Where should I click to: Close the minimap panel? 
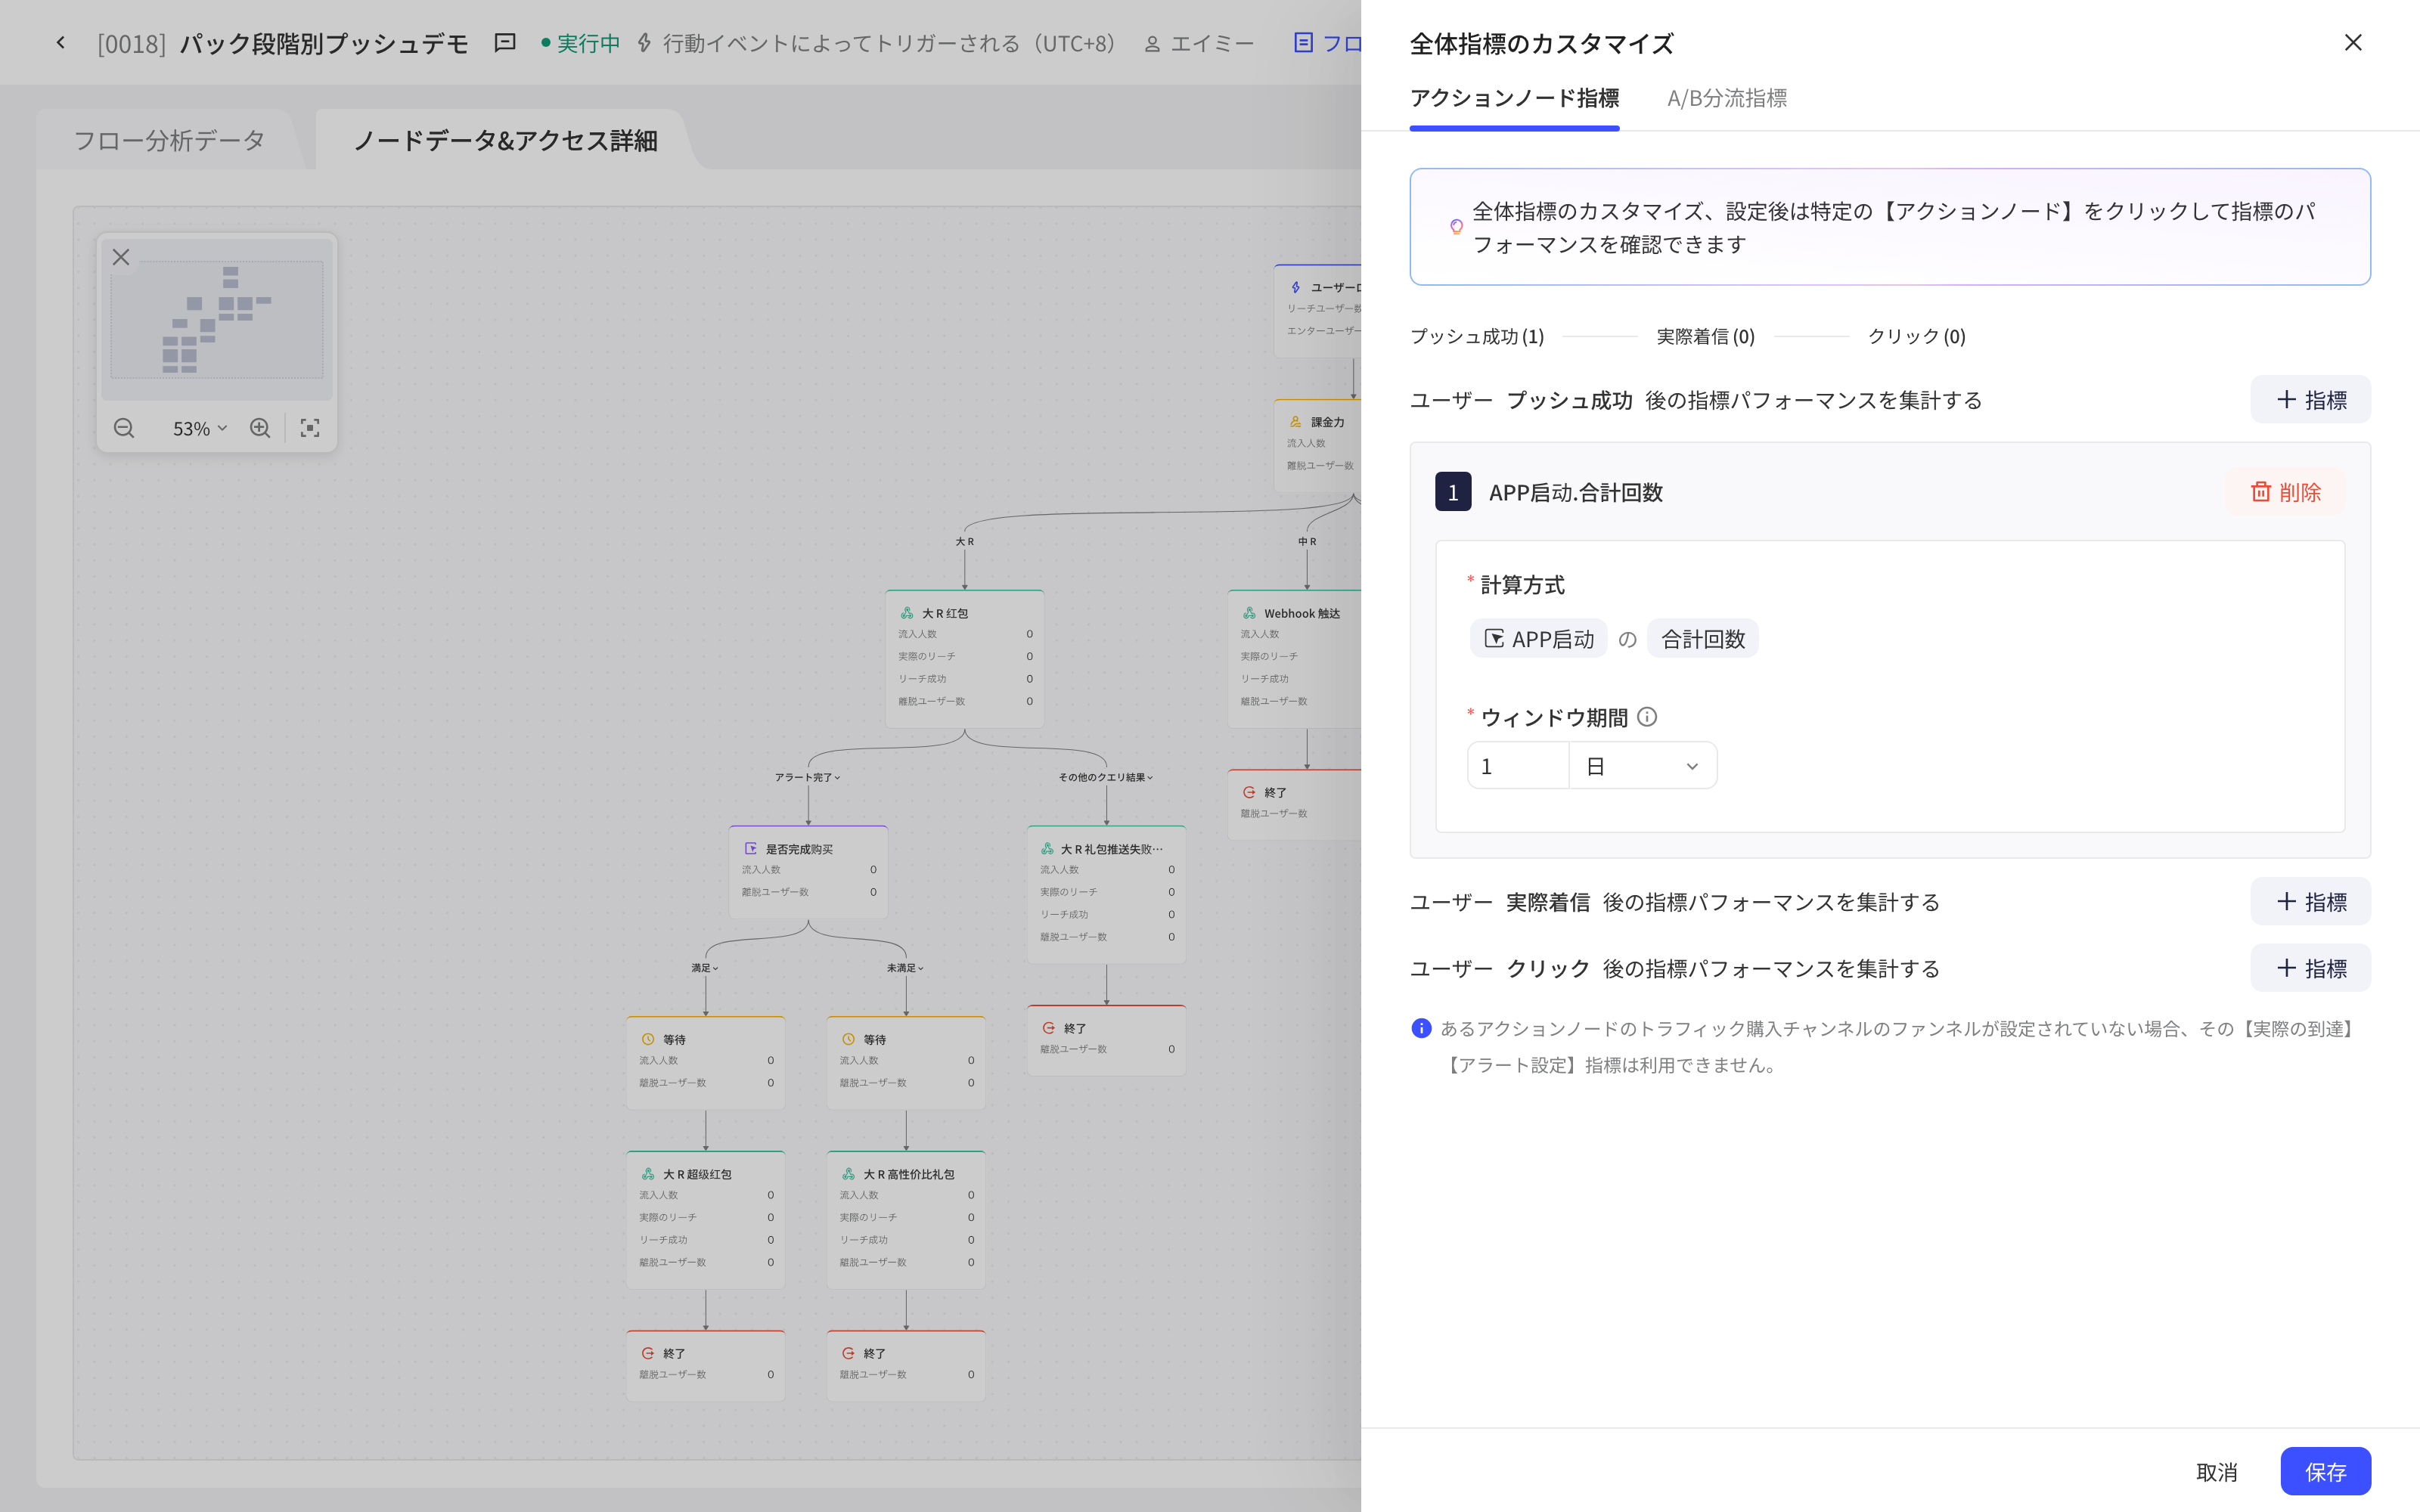pos(121,257)
